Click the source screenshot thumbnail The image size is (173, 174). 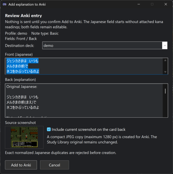pyautogui.click(x=24, y=137)
